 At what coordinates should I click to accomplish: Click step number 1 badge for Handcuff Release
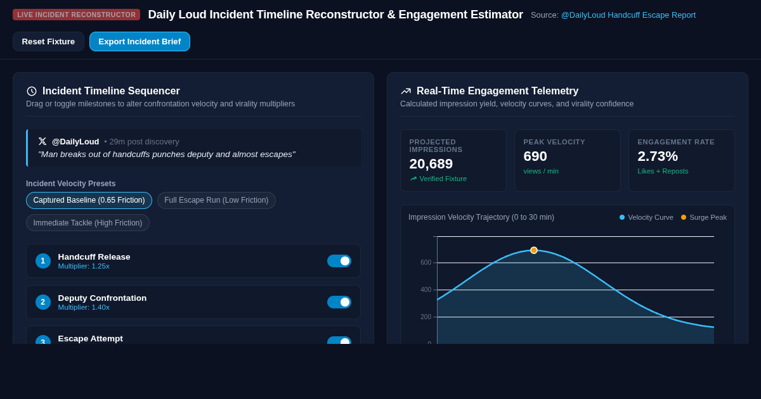click(43, 261)
